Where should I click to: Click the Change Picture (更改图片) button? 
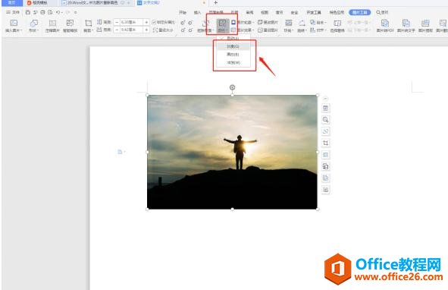pos(268,22)
